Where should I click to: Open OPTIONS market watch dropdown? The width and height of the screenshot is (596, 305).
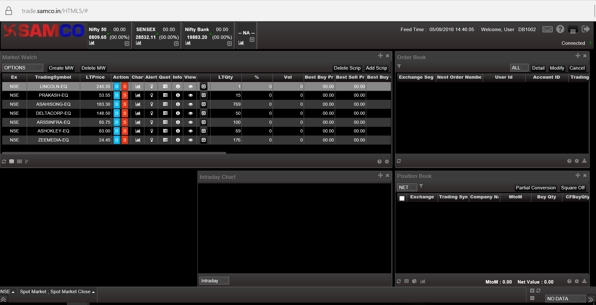(23, 67)
